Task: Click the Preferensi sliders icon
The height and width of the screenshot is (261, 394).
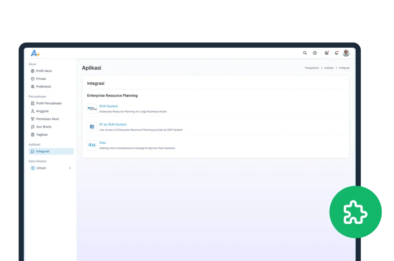Action: pos(32,87)
